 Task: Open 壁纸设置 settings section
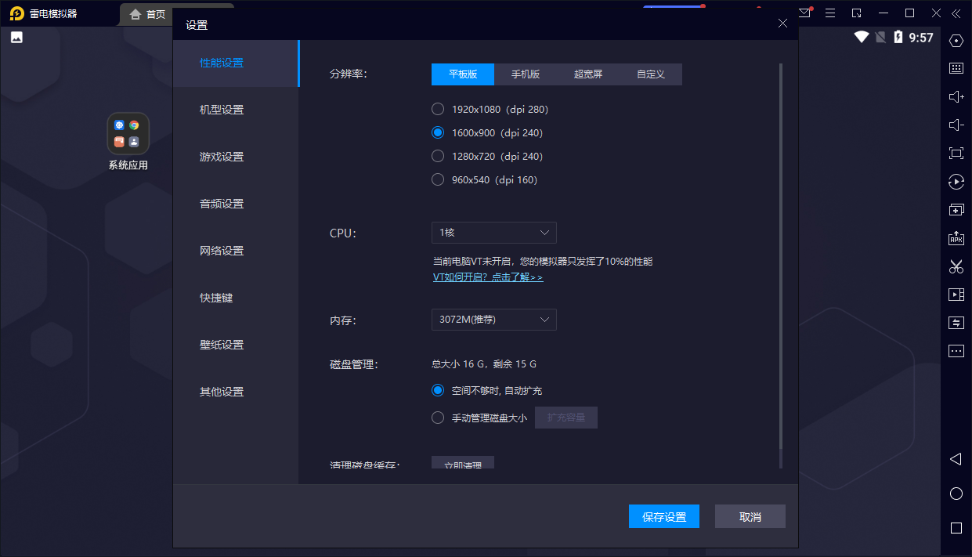tap(236, 345)
